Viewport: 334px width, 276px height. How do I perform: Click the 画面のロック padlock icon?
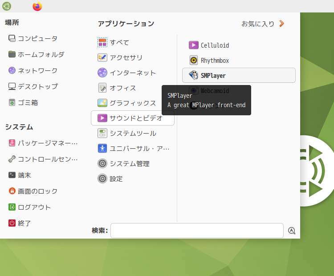pos(12,191)
